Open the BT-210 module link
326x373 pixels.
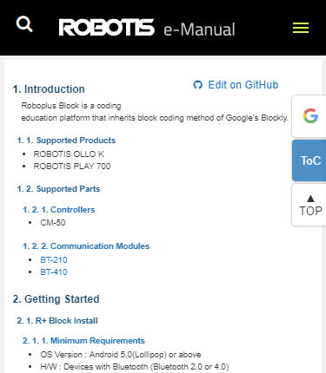54,260
